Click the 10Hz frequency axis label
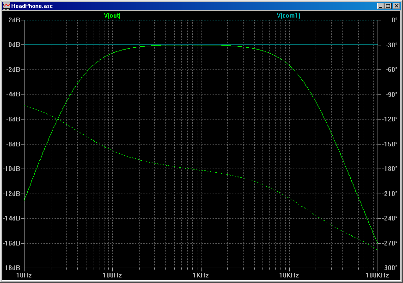The height and width of the screenshot is (283, 403). tap(24, 275)
